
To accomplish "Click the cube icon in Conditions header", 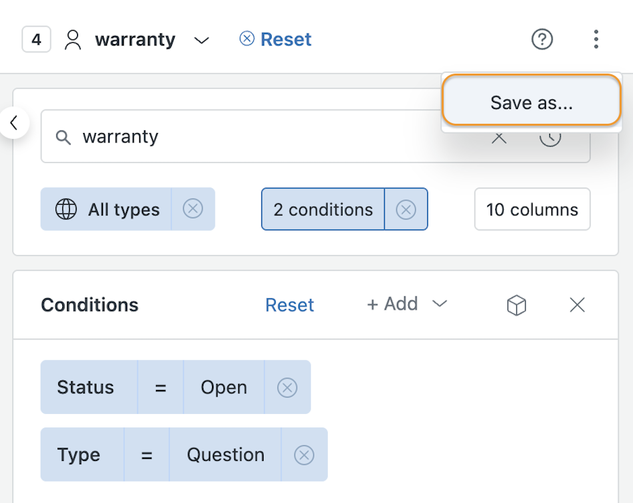I will click(x=517, y=305).
